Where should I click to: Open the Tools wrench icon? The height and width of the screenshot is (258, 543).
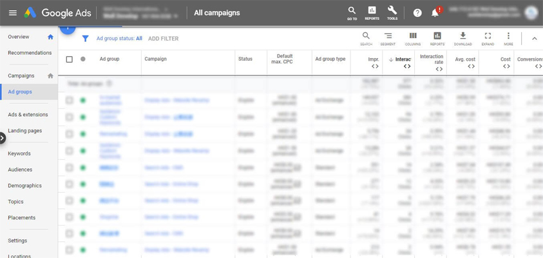(392, 12)
